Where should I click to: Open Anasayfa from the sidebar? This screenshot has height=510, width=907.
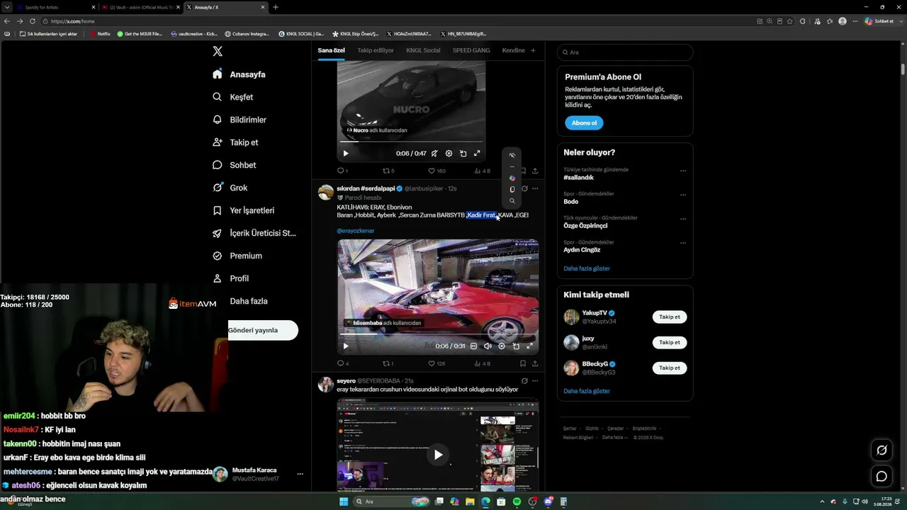click(239, 74)
